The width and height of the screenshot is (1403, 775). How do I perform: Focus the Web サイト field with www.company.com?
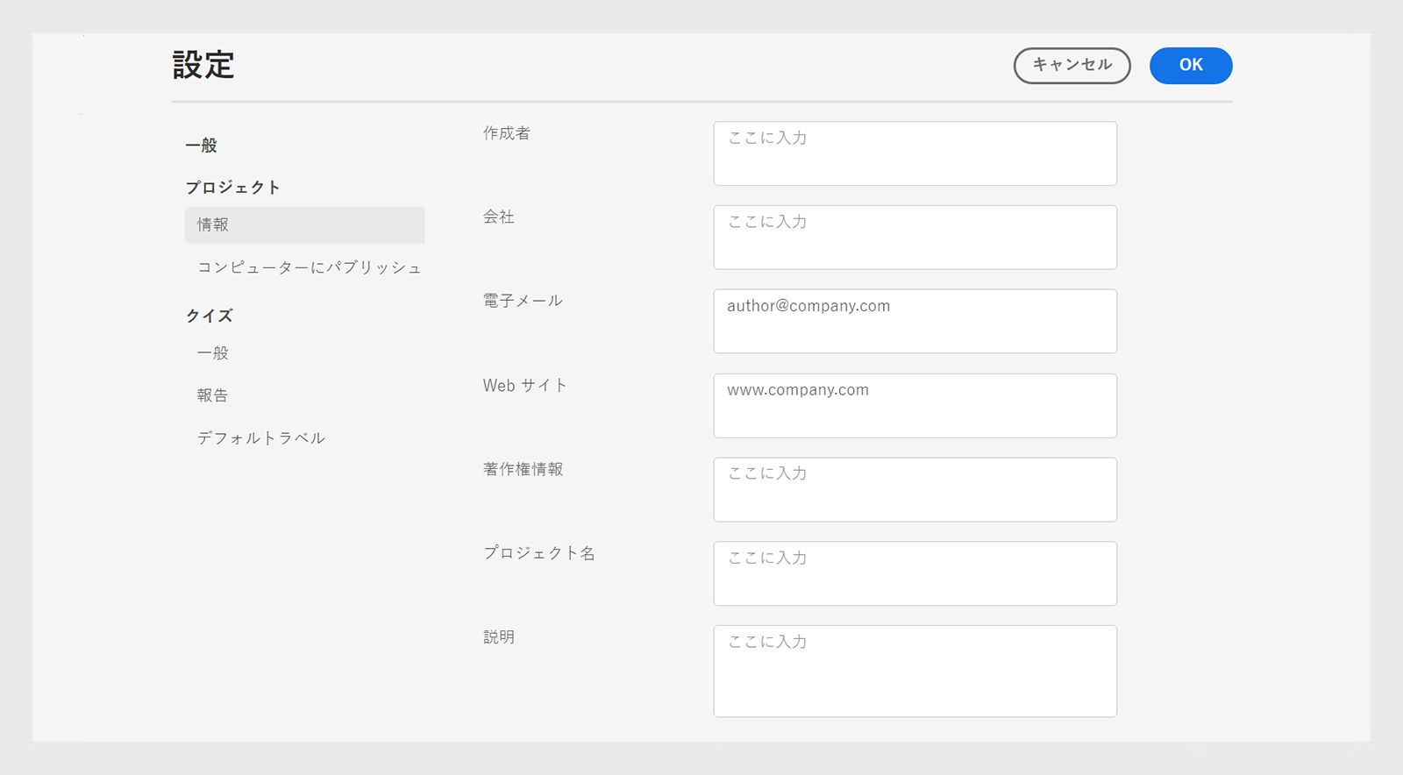pos(915,406)
